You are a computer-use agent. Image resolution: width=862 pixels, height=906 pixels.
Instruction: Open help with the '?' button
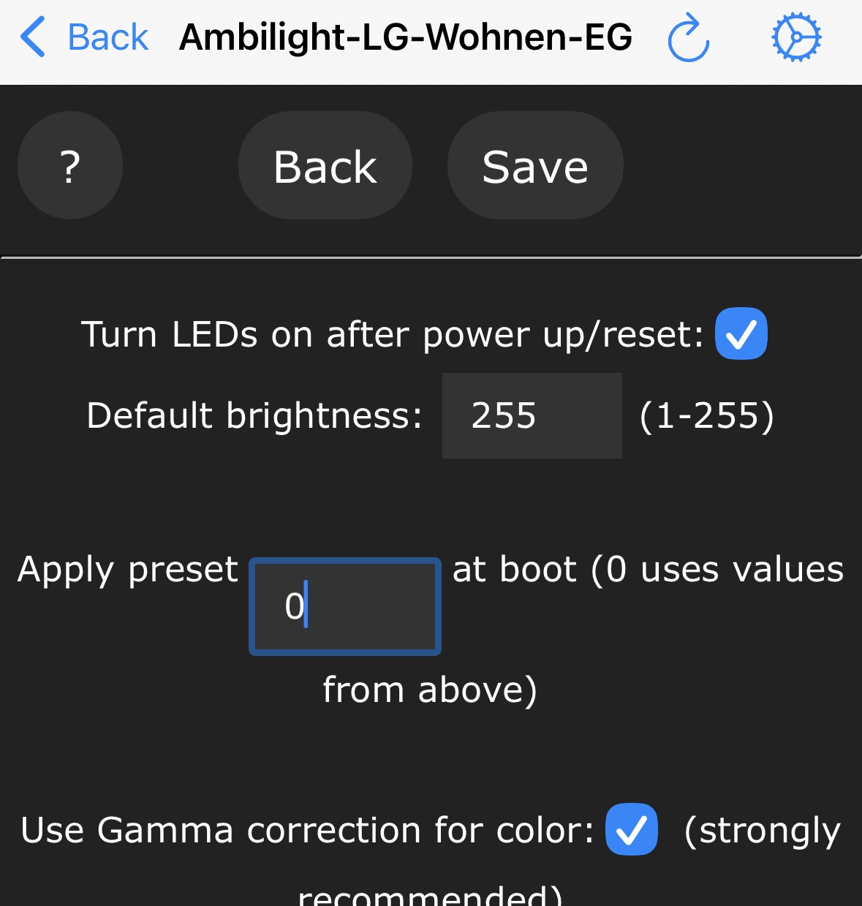pos(70,166)
